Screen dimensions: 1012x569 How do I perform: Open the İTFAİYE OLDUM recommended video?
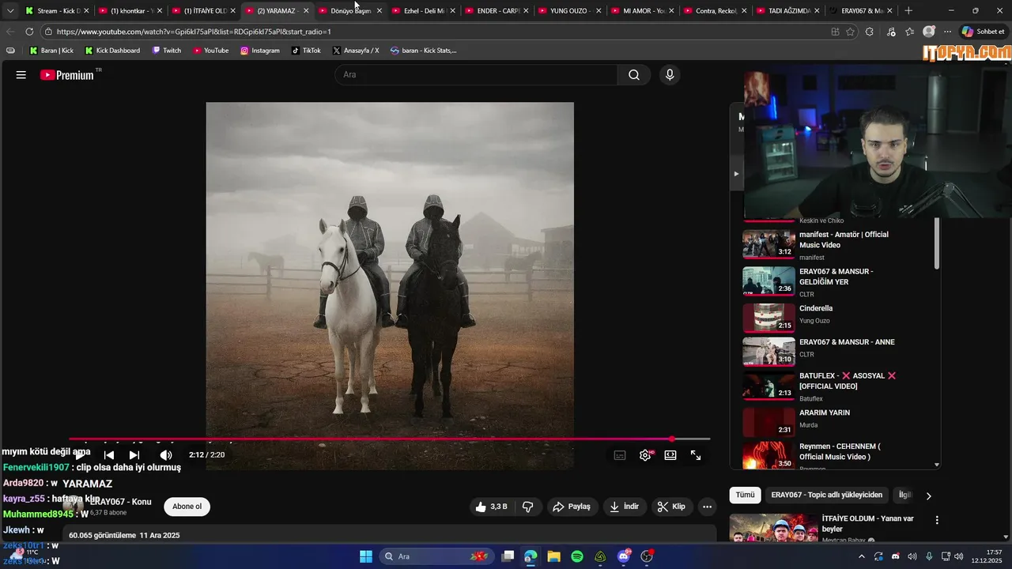click(829, 528)
